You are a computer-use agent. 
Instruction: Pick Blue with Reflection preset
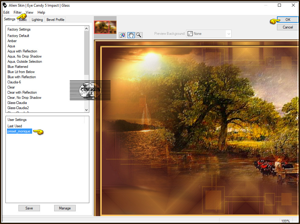pyautogui.click(x=21, y=77)
